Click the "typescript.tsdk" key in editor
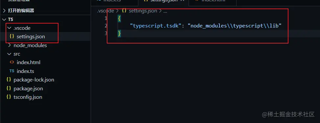The width and height of the screenshot is (320, 123). (156, 26)
